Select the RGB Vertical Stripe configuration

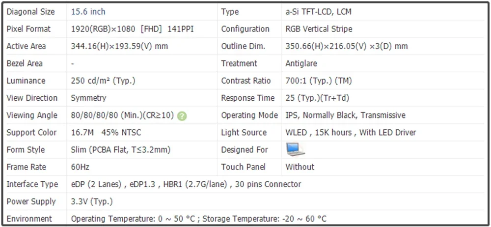pos(319,29)
